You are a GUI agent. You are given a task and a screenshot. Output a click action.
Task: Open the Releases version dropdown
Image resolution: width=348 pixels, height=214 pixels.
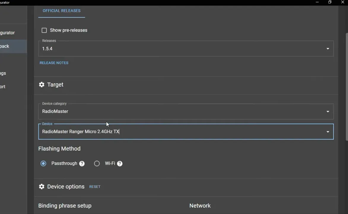[328, 48]
